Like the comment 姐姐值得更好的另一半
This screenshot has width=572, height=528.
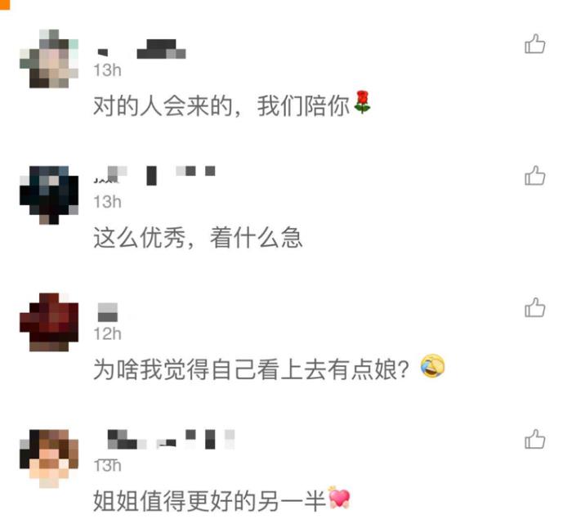coord(534,439)
